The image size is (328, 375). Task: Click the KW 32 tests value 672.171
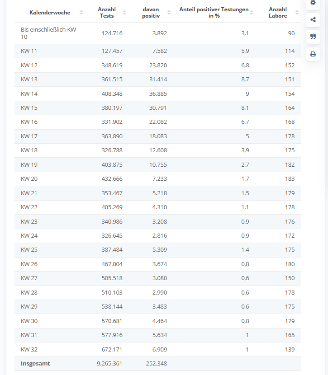(110, 350)
